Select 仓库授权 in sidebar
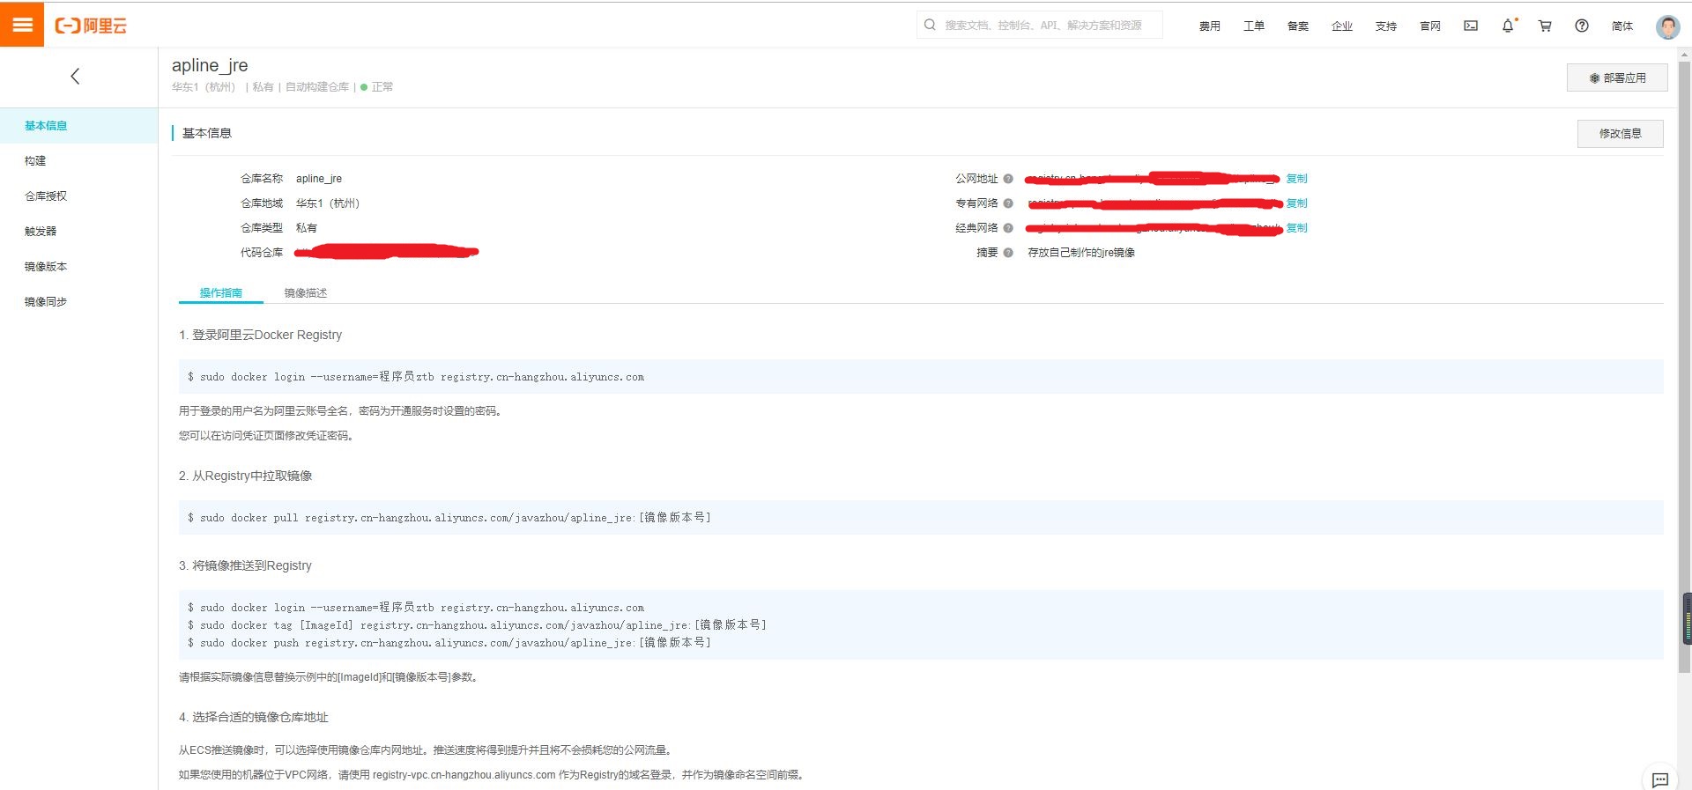The image size is (1692, 790). point(79,196)
